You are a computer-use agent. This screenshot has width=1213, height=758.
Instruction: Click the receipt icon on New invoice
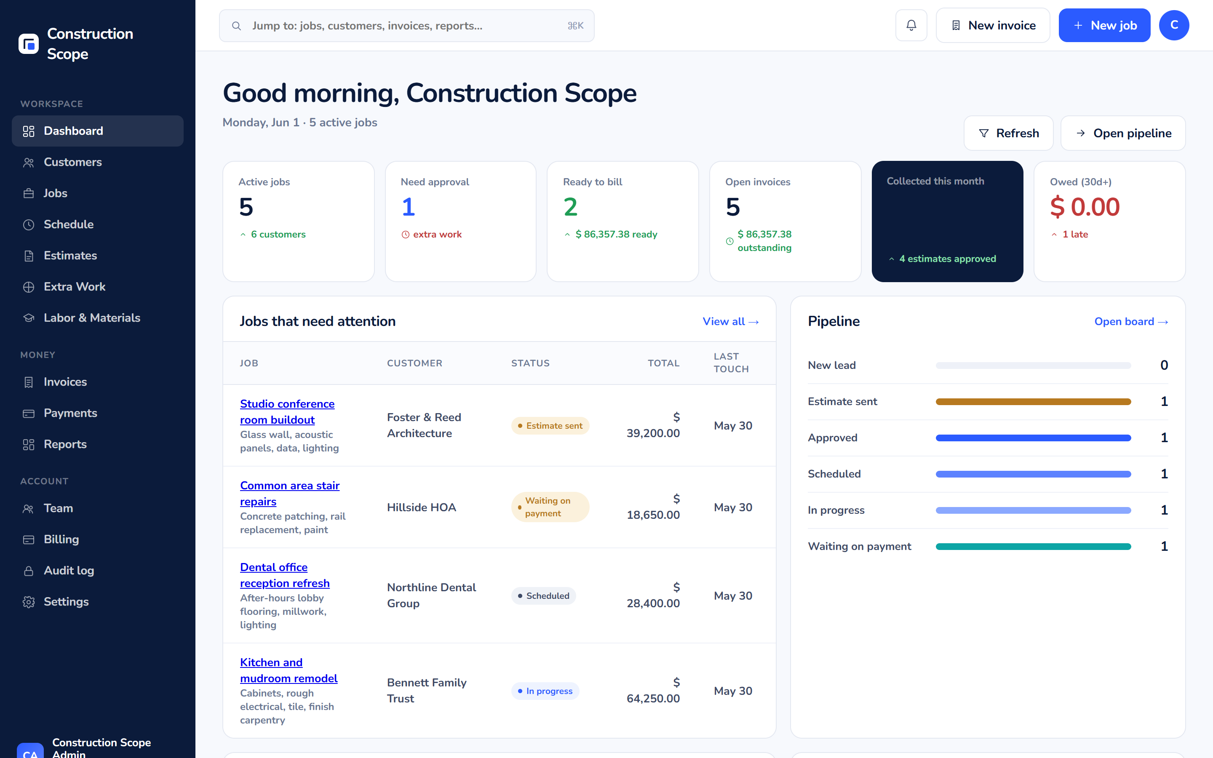click(956, 25)
